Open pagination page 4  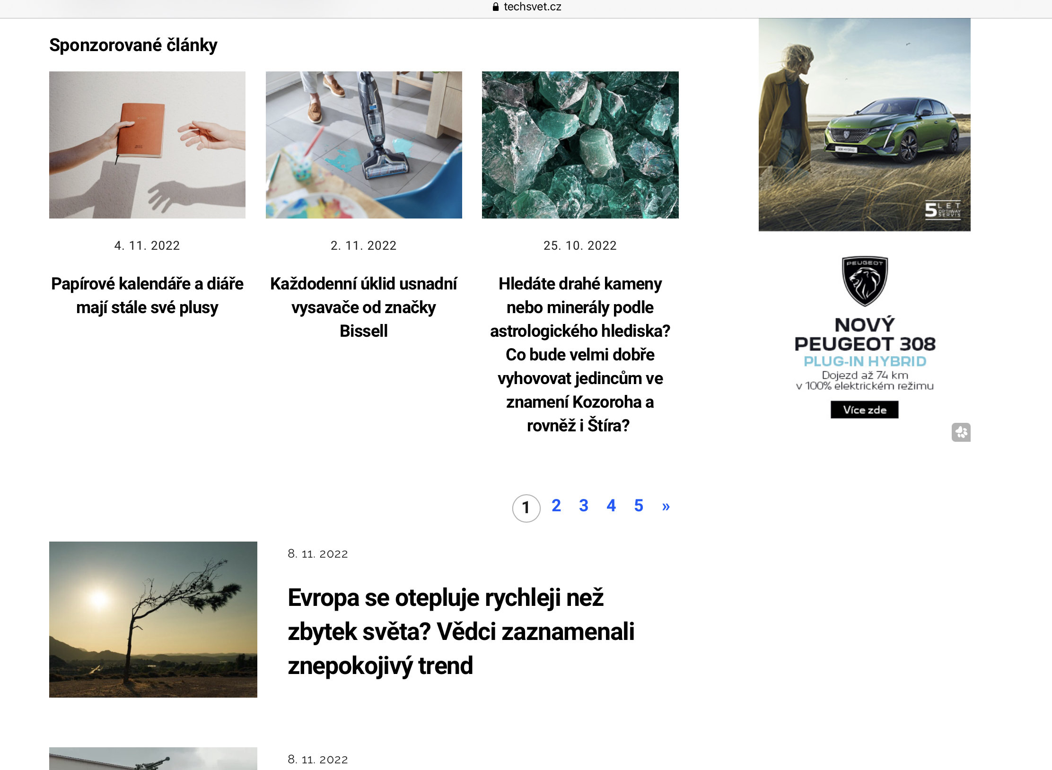pos(611,506)
